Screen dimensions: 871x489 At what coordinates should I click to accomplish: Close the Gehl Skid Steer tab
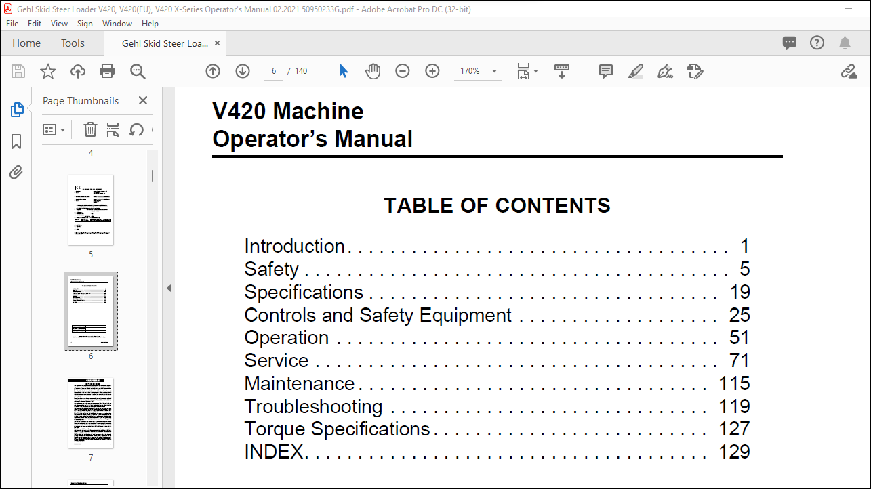(x=217, y=43)
